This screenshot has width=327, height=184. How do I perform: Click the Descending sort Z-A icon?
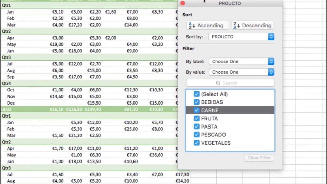[237, 25]
